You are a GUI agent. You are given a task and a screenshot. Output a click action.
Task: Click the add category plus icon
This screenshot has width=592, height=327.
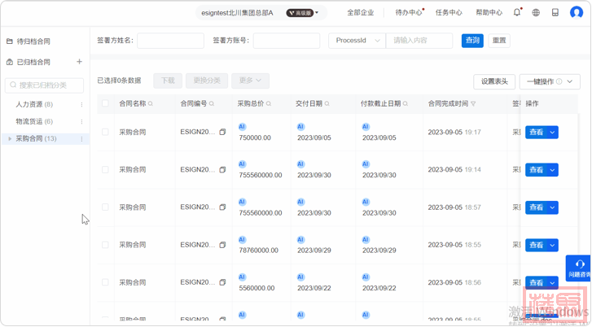click(79, 62)
